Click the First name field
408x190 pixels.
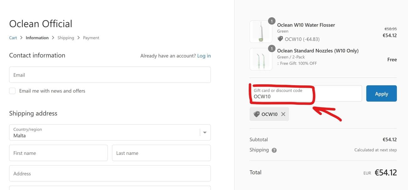tap(58, 153)
